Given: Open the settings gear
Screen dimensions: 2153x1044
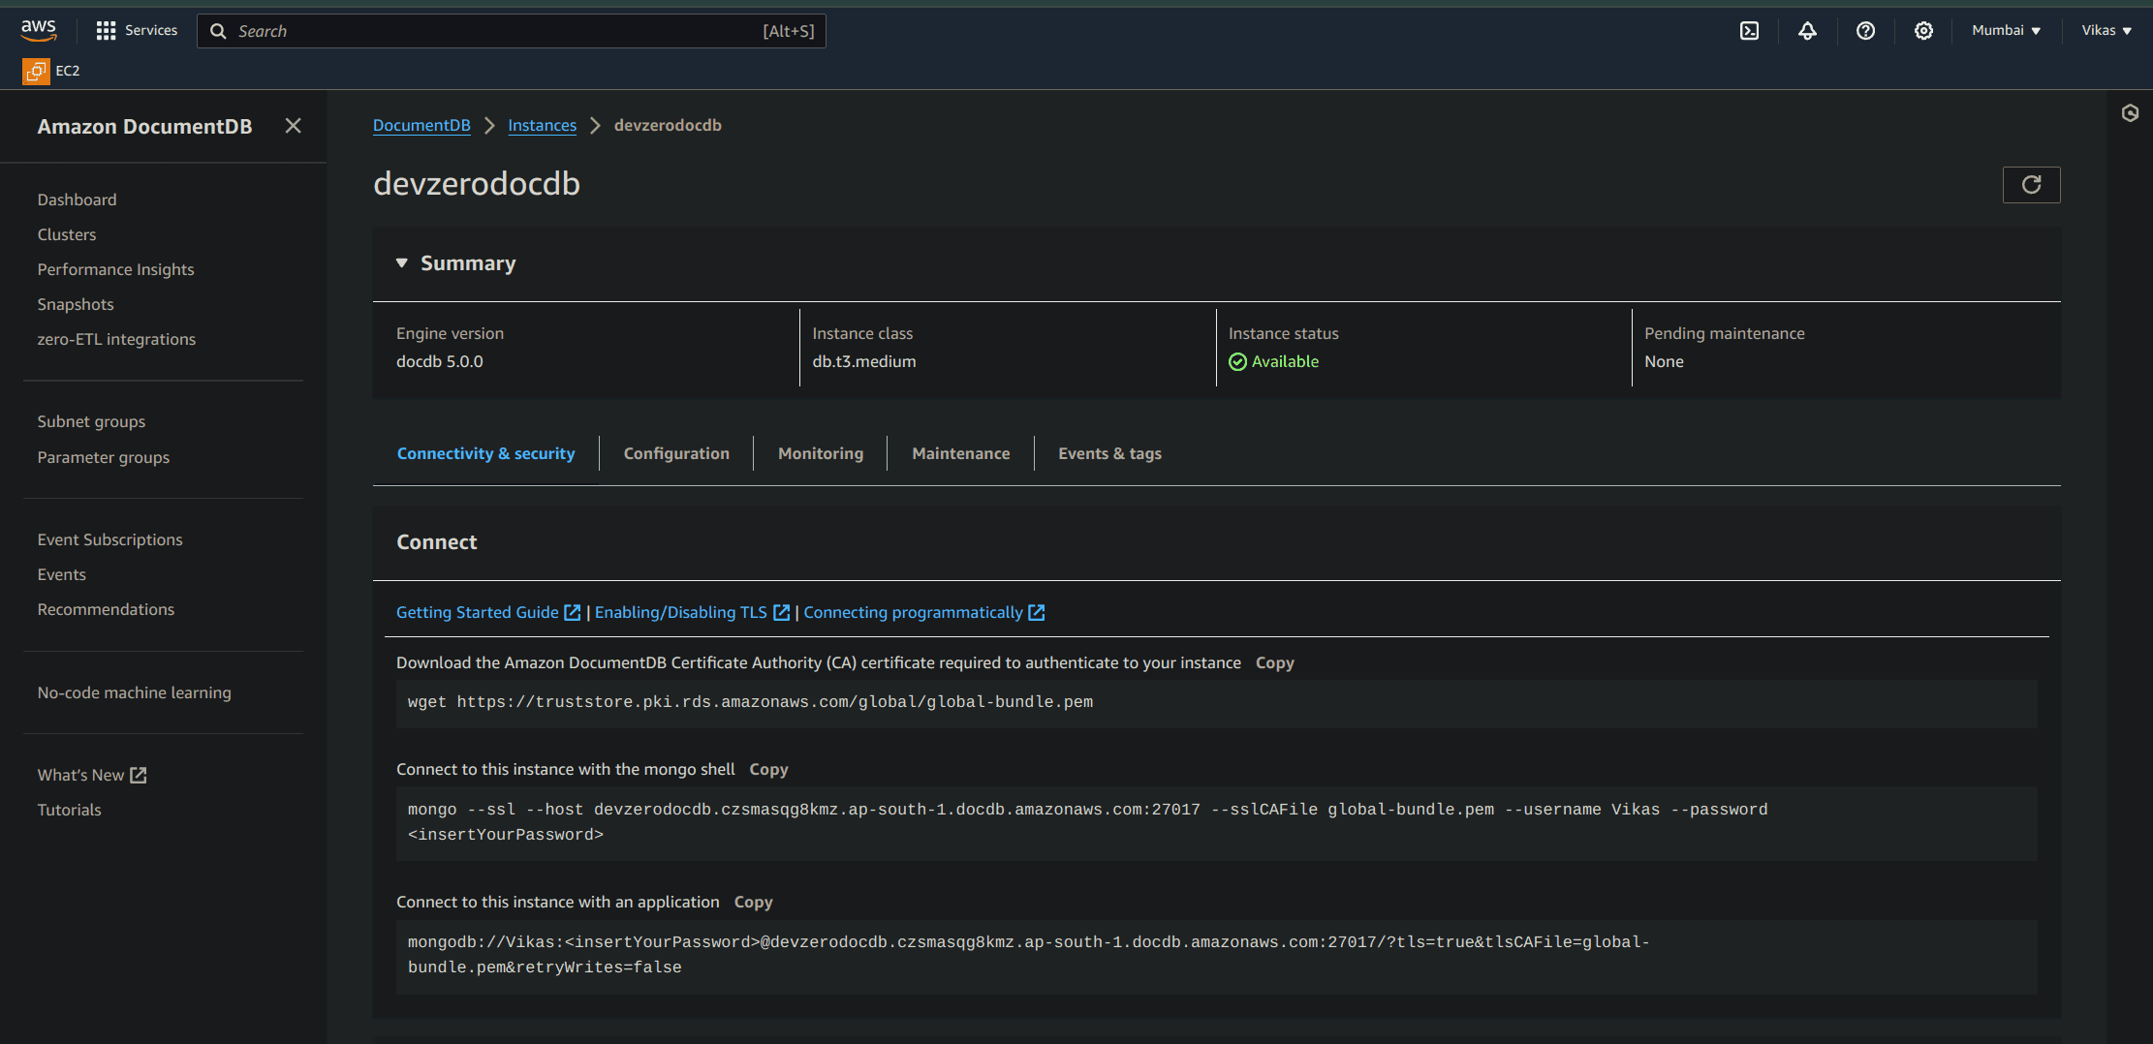Looking at the screenshot, I should click(1923, 30).
